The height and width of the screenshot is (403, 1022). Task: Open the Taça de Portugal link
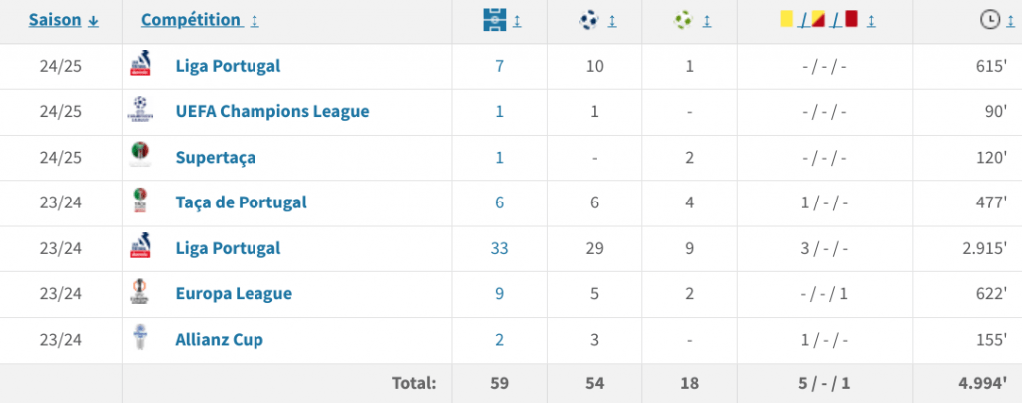click(240, 202)
